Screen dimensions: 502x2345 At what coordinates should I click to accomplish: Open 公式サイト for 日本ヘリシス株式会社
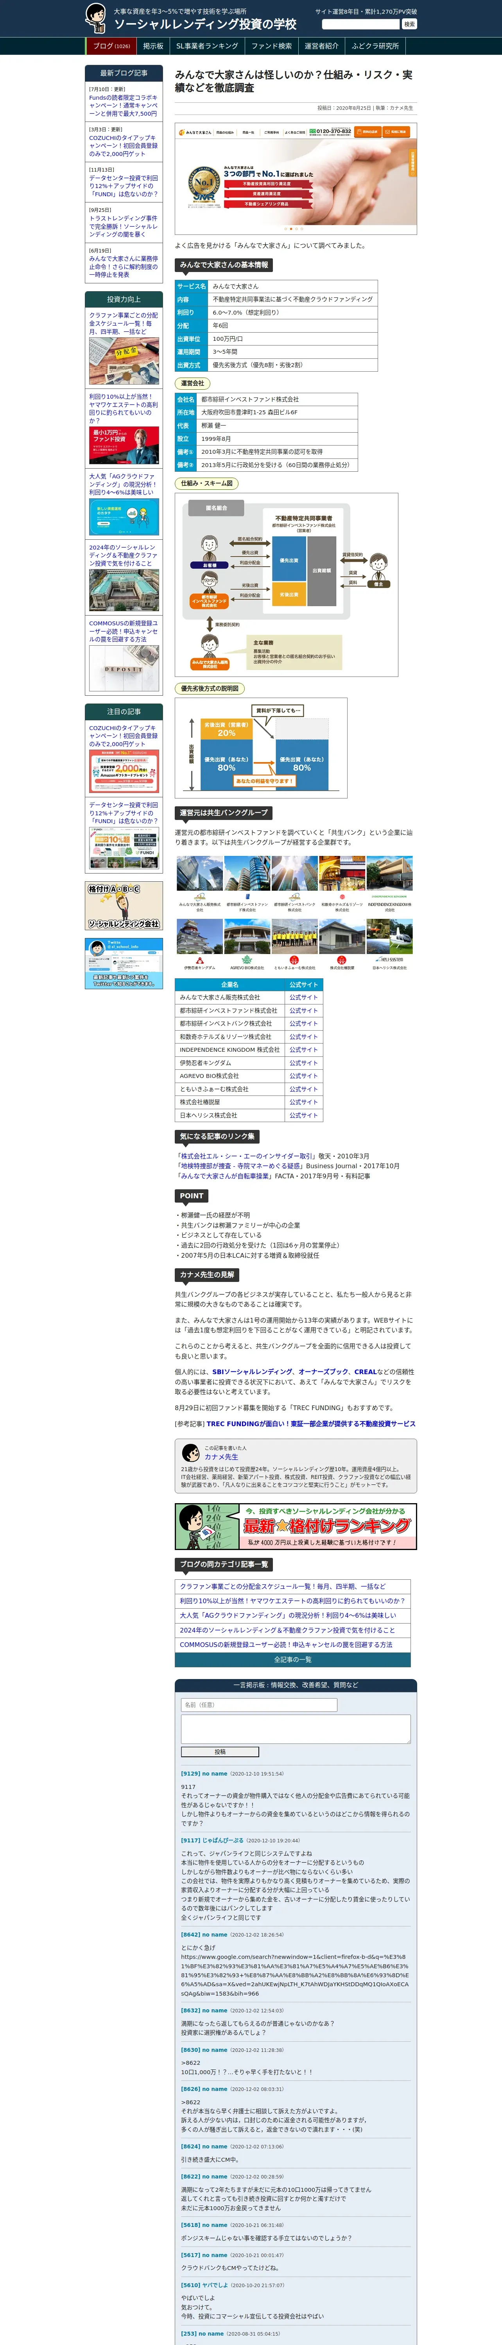coord(303,1115)
